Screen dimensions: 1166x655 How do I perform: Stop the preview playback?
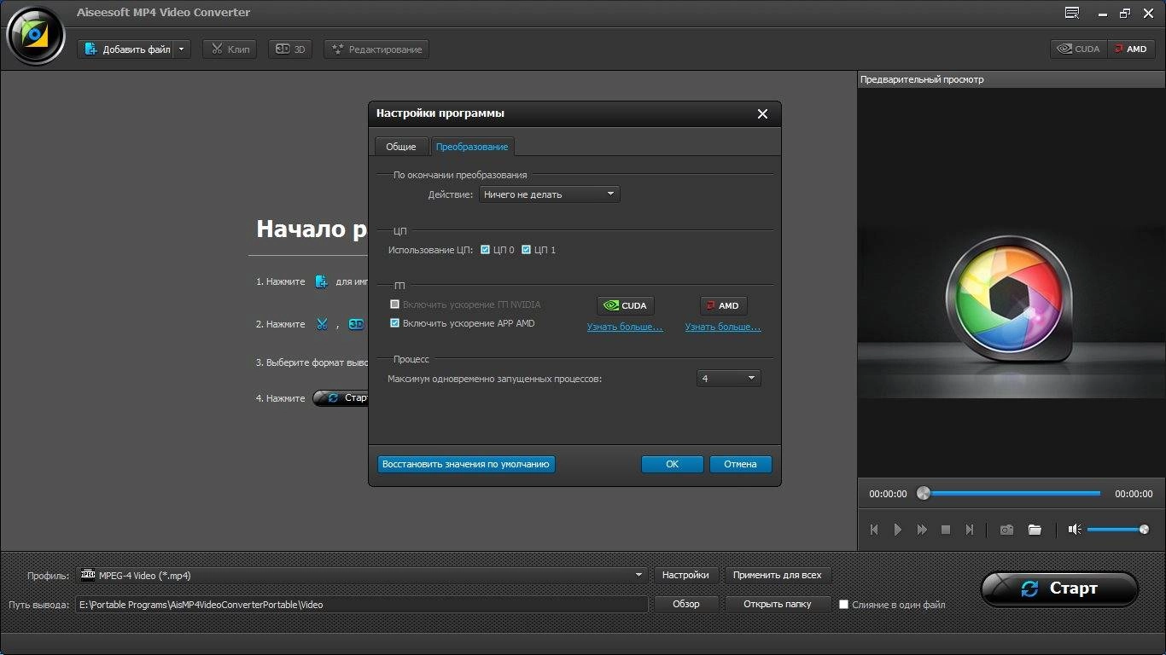point(946,530)
